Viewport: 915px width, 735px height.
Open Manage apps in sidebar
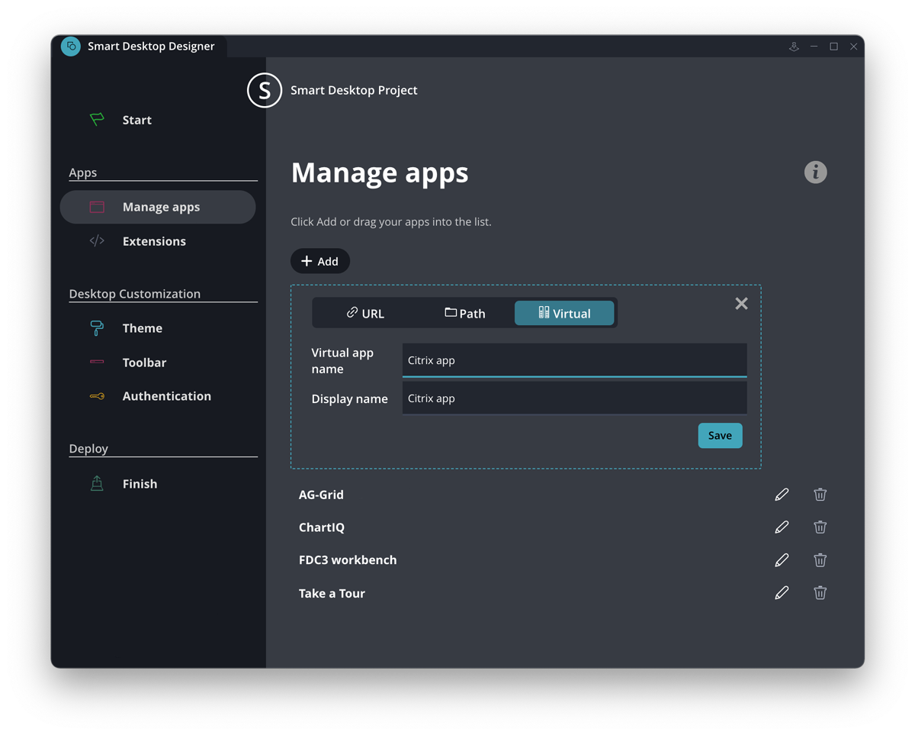point(158,207)
